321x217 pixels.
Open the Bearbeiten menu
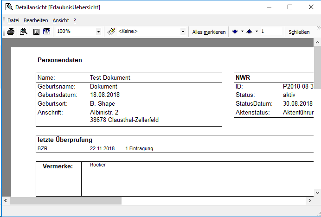coord(36,20)
